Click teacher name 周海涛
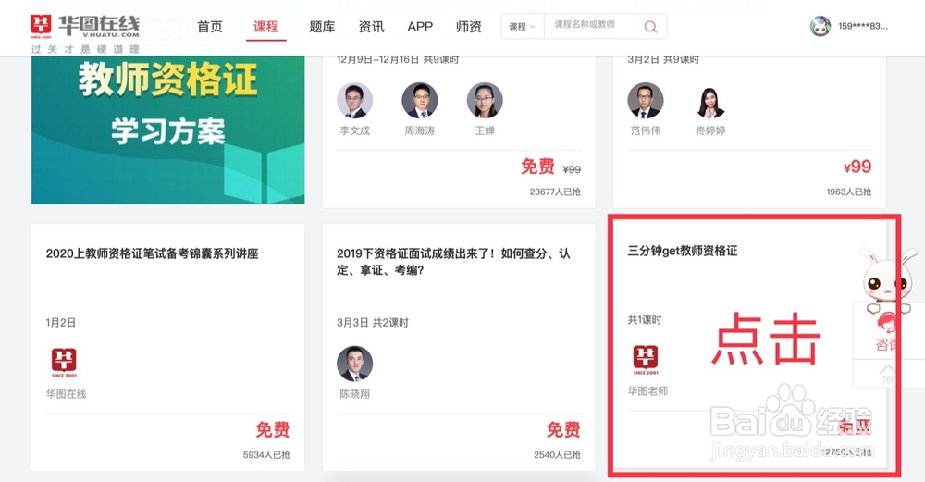This screenshot has width=925, height=482. coord(419,130)
